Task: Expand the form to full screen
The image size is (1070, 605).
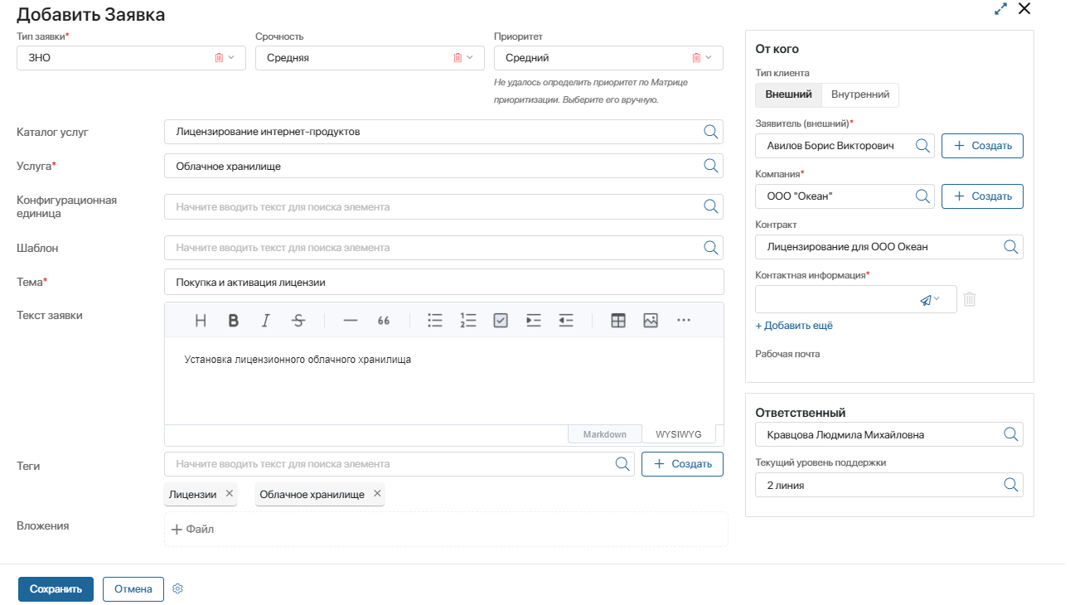Action: [x=1000, y=9]
